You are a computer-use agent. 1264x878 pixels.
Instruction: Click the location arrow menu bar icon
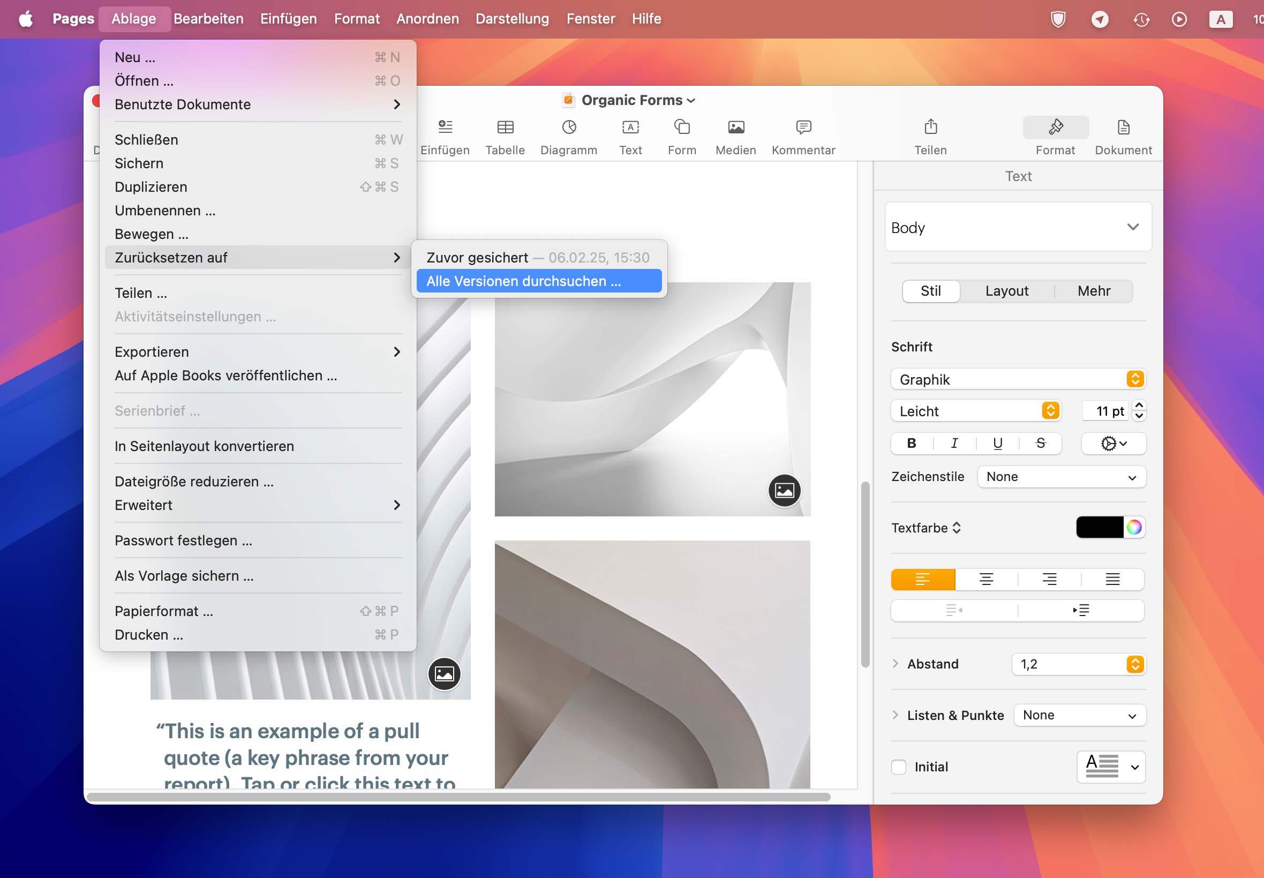(x=1100, y=19)
